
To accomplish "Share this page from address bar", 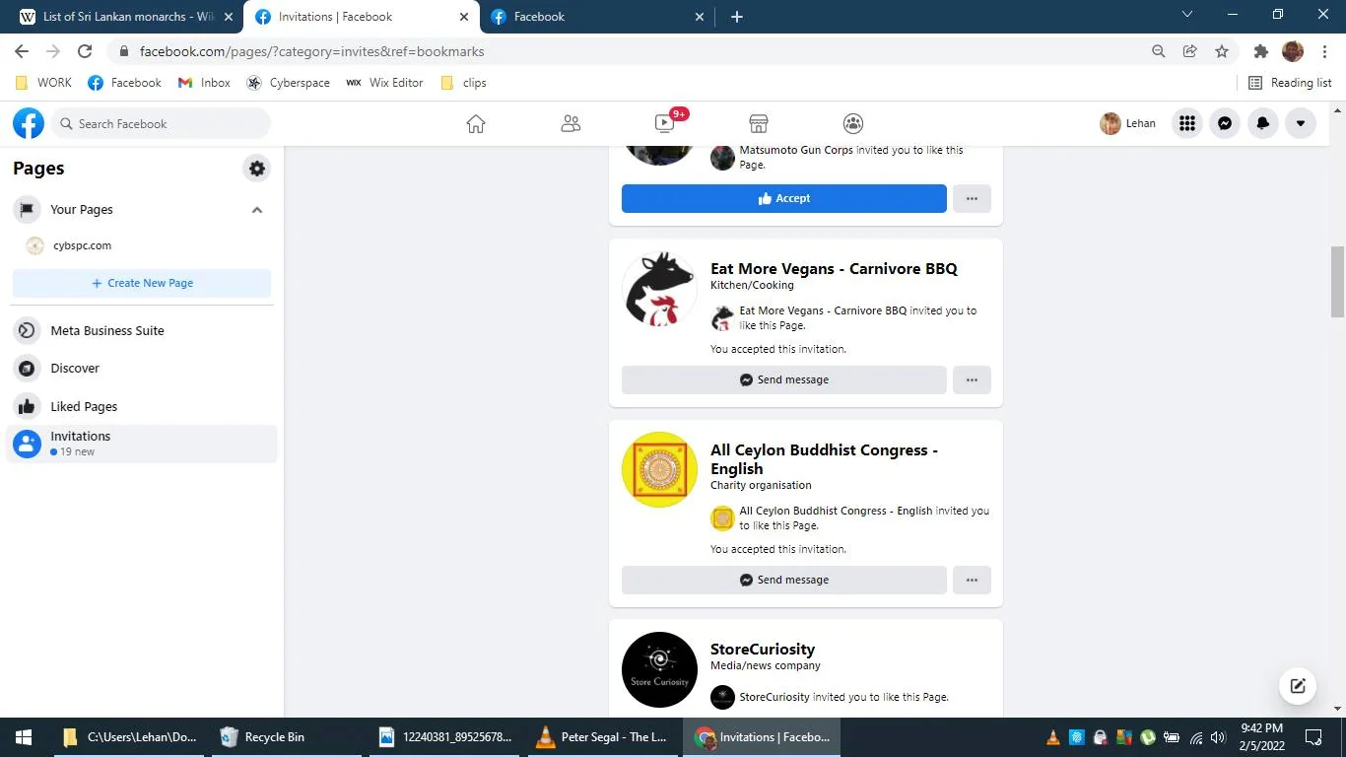I will (x=1190, y=51).
